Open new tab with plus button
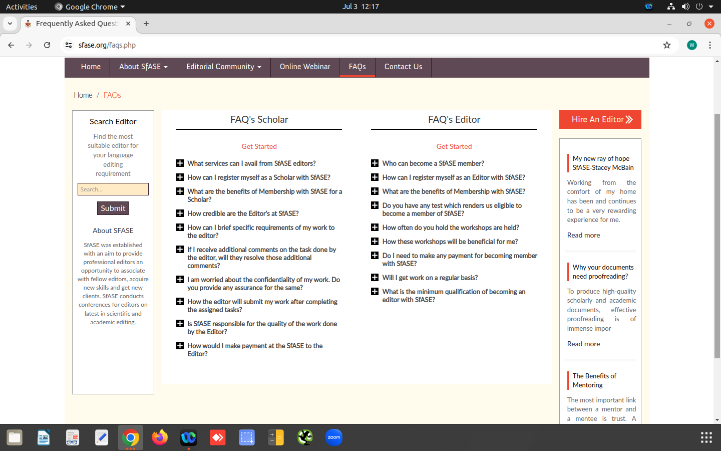 coord(146,24)
